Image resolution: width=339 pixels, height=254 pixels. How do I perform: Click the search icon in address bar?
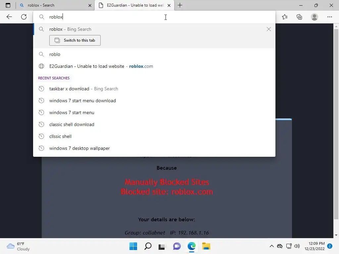point(41,17)
